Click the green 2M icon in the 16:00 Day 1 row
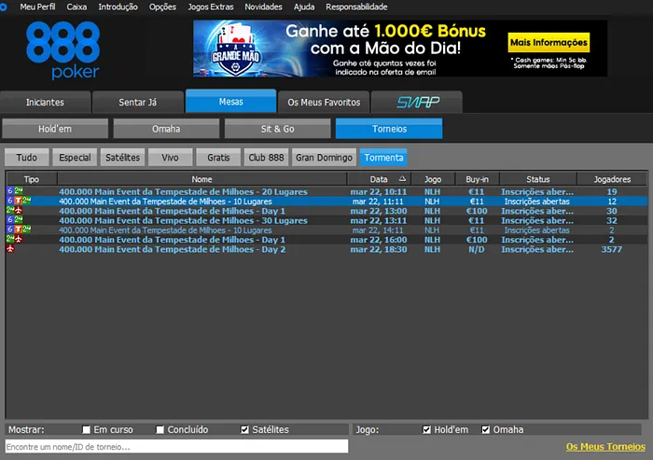This screenshot has height=460, width=653. pyautogui.click(x=10, y=239)
